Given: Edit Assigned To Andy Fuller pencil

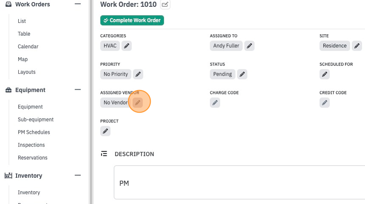Looking at the screenshot, I should 249,46.
